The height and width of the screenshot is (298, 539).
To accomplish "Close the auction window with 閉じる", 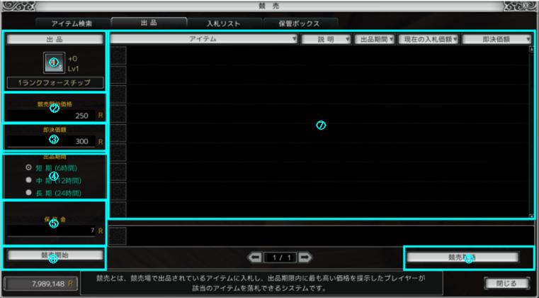I will tap(506, 284).
